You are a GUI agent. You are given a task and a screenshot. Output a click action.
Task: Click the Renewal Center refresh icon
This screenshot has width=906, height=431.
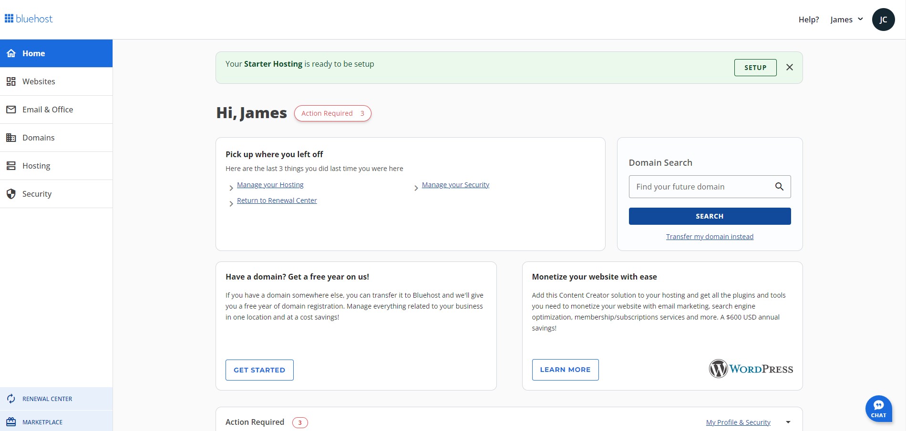[x=11, y=399]
